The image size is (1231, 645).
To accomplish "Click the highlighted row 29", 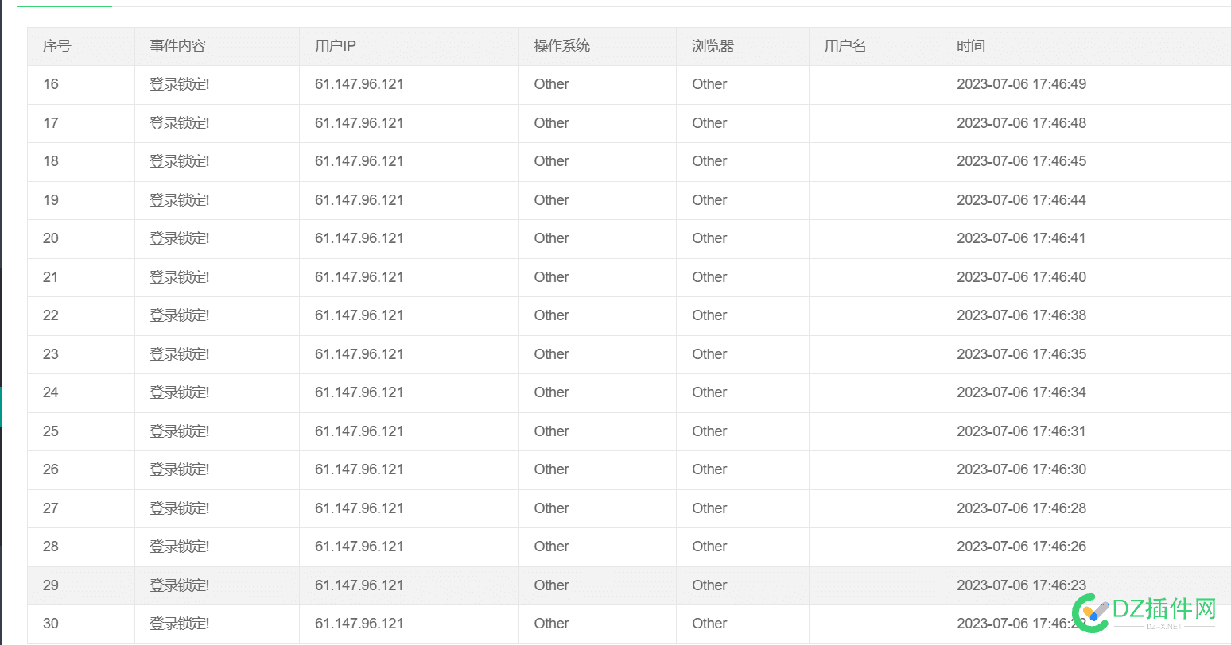I will 628,585.
